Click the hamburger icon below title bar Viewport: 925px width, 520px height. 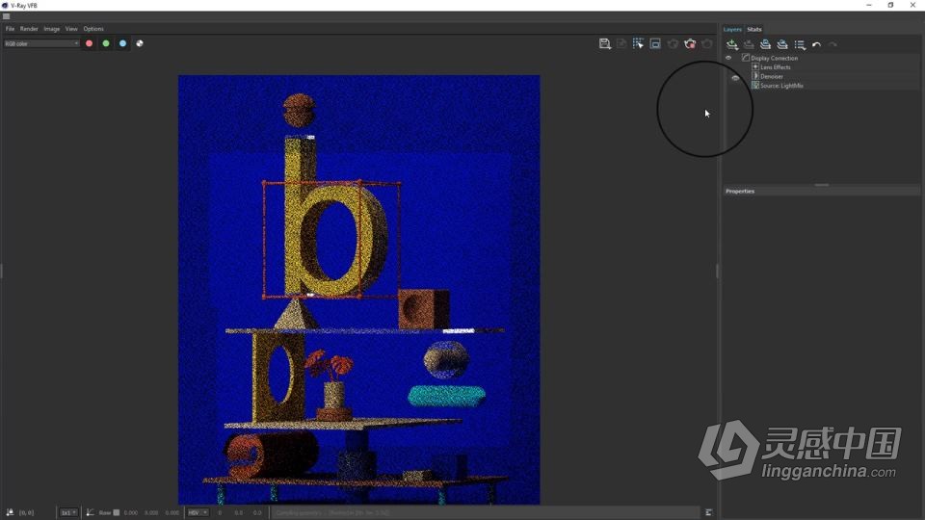point(7,16)
